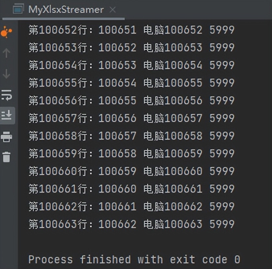This screenshot has height=269, width=272.
Task: Click the number 100662 on the last output row
Action: pyautogui.click(x=117, y=224)
